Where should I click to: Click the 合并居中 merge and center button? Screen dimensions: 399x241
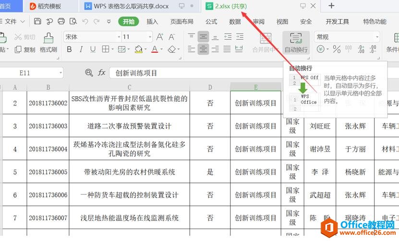coord(265,43)
